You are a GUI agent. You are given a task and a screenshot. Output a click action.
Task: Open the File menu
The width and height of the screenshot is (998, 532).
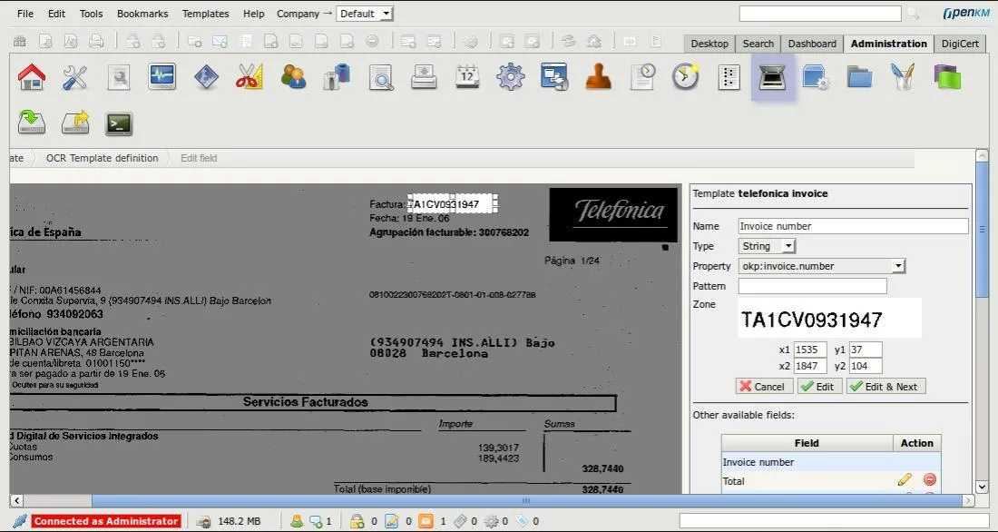25,14
